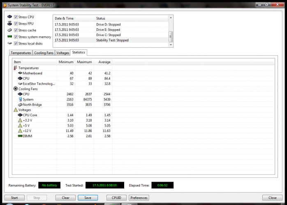This screenshot has width=287, height=205.
Task: Click the System fan maximum value 84375
Action: pos(88,99)
